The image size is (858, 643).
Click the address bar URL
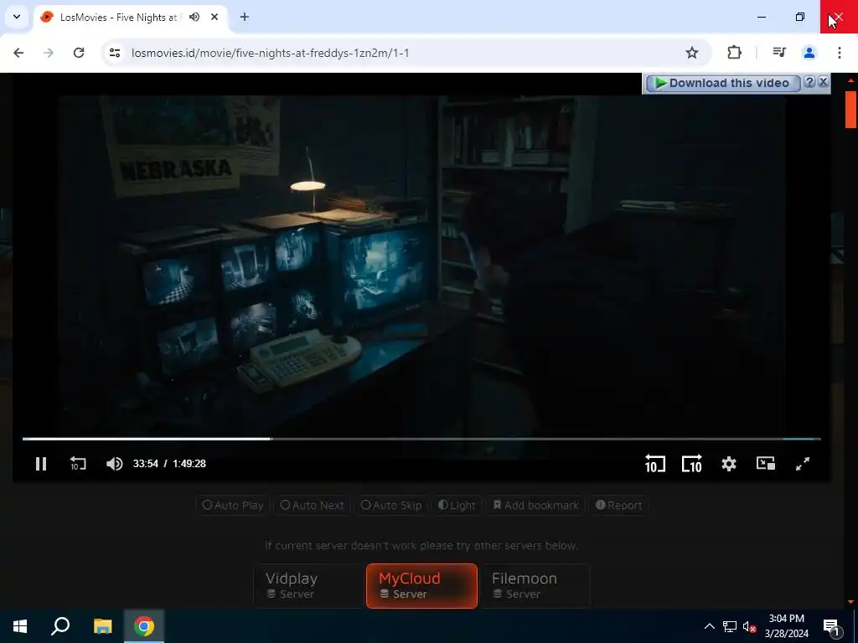pyautogui.click(x=271, y=53)
